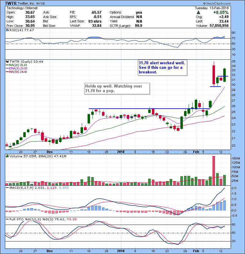Click the 35 price axis label
This screenshot has width=245, height=254.
tap(234, 62)
